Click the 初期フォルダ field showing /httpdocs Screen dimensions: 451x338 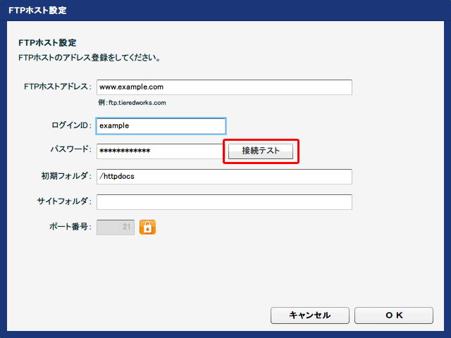click(224, 177)
